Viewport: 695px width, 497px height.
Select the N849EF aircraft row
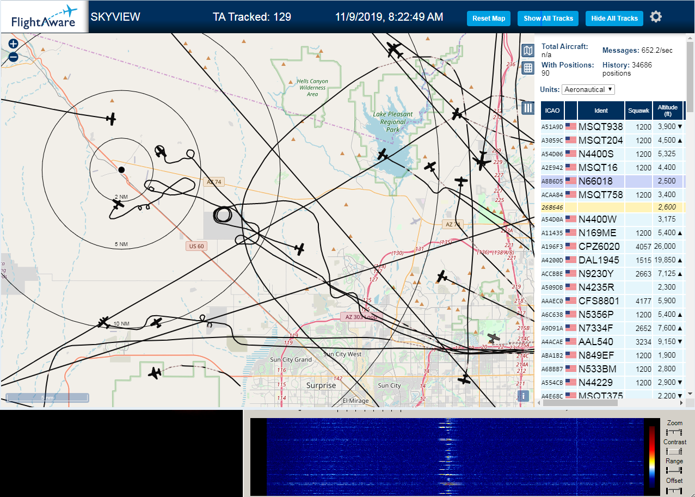click(x=612, y=355)
